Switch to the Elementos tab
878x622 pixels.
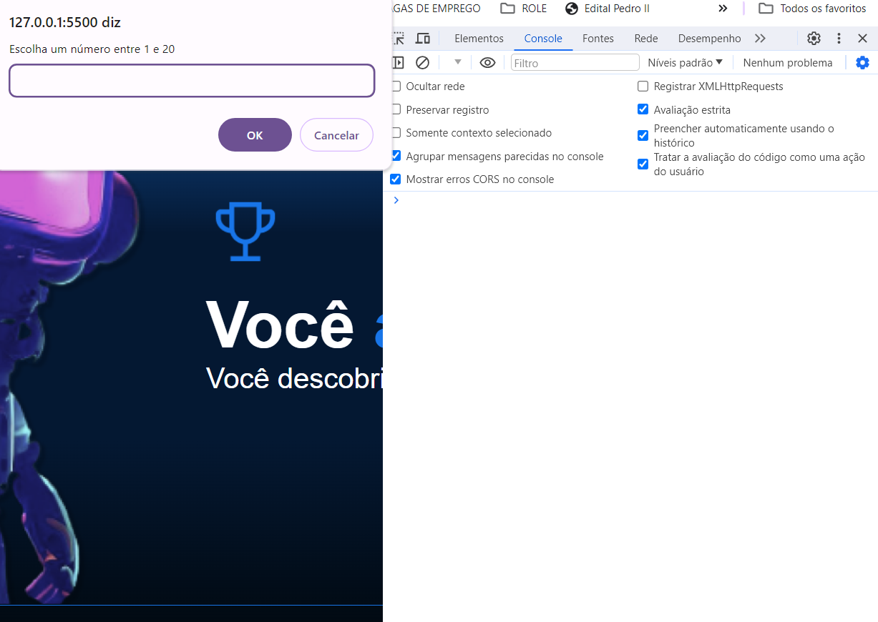click(x=479, y=39)
